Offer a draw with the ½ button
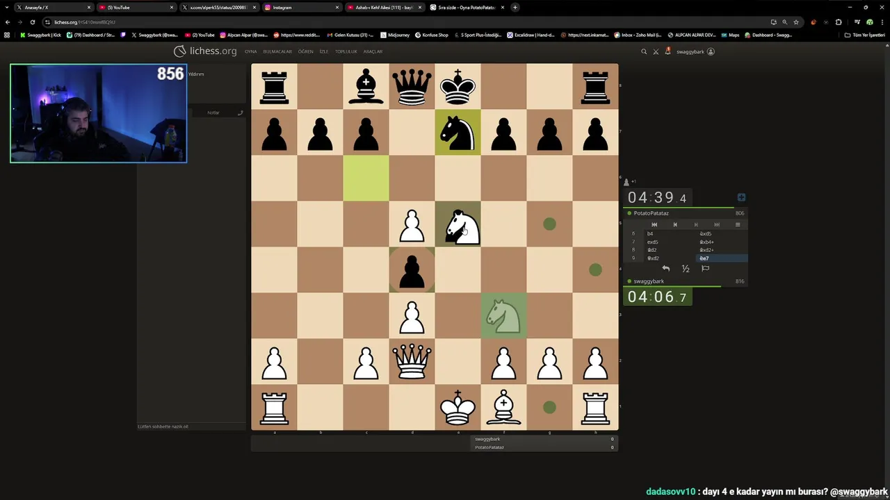890x500 pixels. [686, 268]
